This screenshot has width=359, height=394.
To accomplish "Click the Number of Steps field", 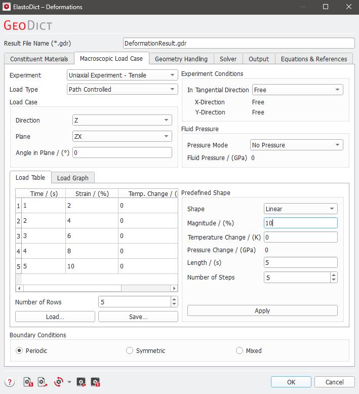I will [297, 278].
